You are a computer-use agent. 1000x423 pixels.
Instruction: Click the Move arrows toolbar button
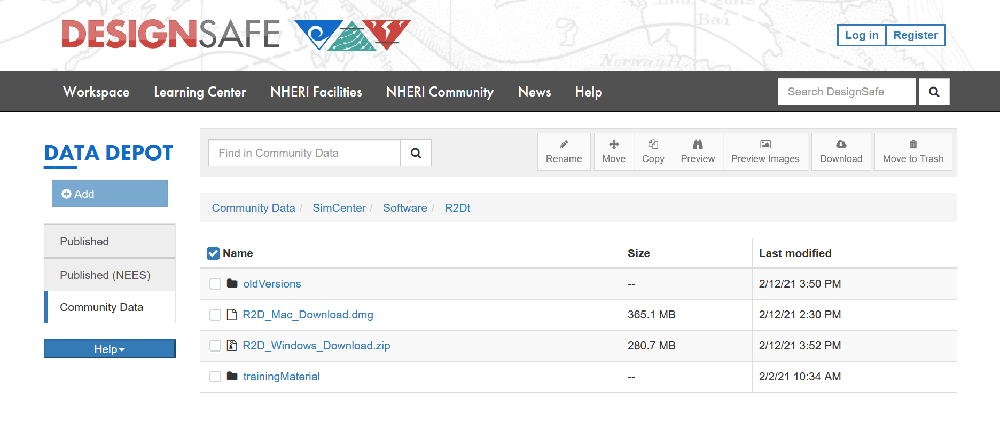pyautogui.click(x=614, y=152)
